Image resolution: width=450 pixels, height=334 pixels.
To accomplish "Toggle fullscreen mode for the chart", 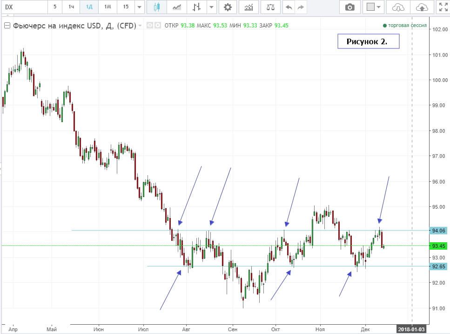I will point(443,7).
